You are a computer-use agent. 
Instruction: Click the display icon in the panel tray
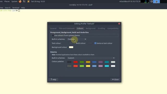tap(151, 2)
